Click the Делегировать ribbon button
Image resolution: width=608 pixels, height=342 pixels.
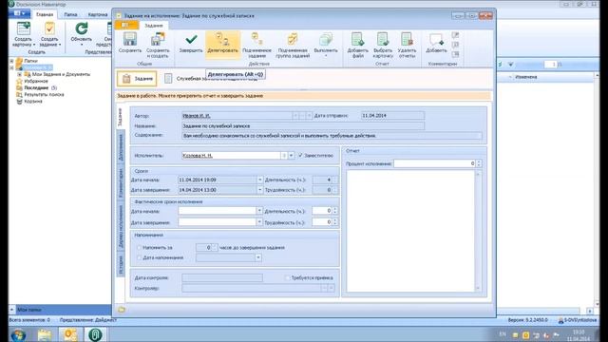click(222, 44)
